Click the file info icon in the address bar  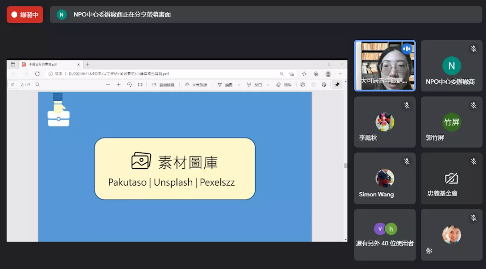tap(50, 74)
